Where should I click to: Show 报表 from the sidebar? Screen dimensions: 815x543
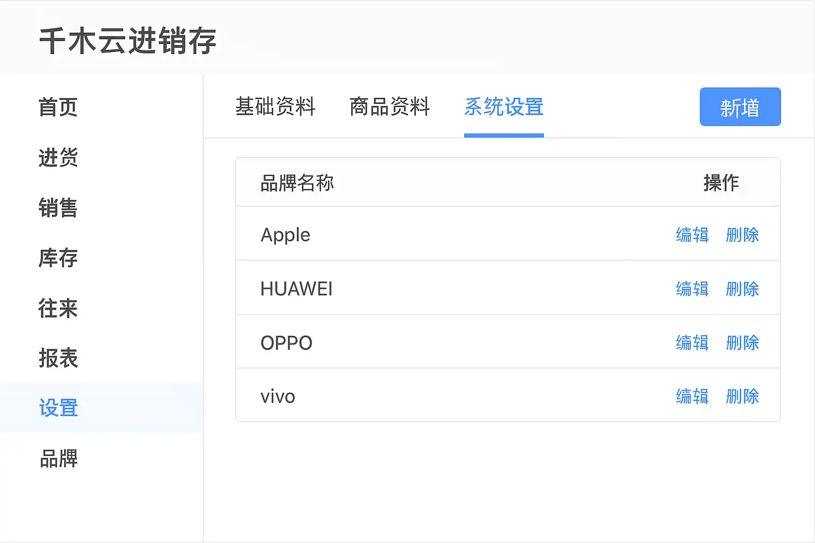58,358
